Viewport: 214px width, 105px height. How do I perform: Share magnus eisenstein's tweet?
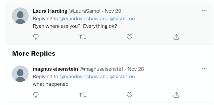tap(176, 95)
